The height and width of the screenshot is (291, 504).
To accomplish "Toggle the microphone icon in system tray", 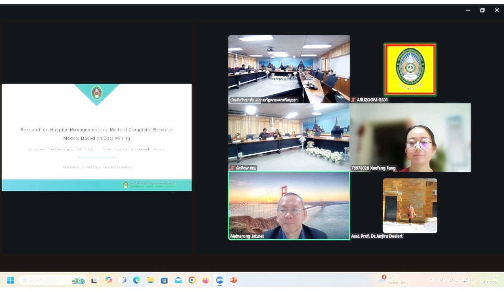I will [442, 280].
